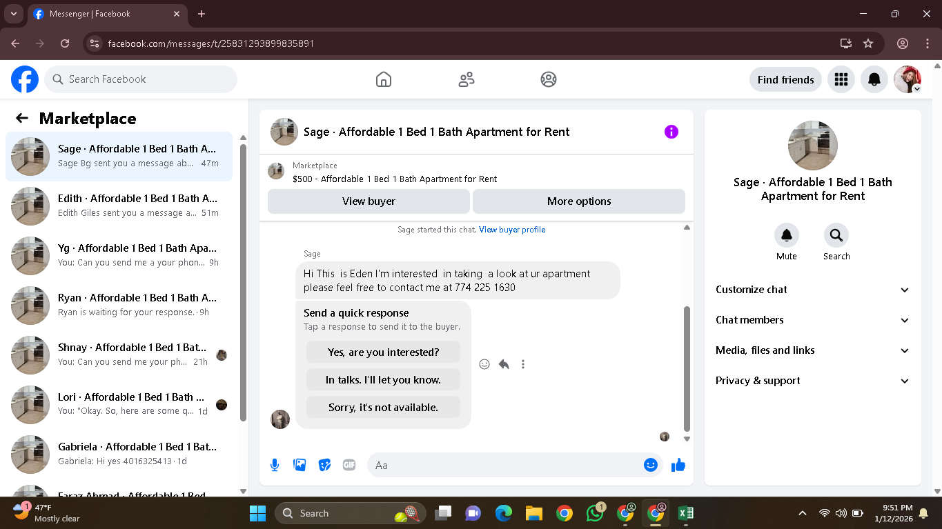Click the chat messages scrollbar

(x=687, y=369)
